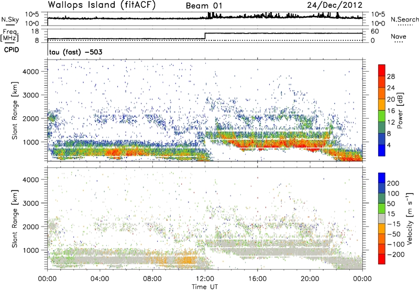The image size is (419, 290).
Task: Click the red top of power colorbar
Action: 382,70
